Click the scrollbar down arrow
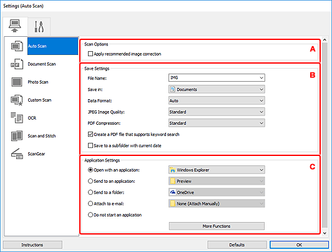The width and height of the screenshot is (332, 252). (x=325, y=233)
